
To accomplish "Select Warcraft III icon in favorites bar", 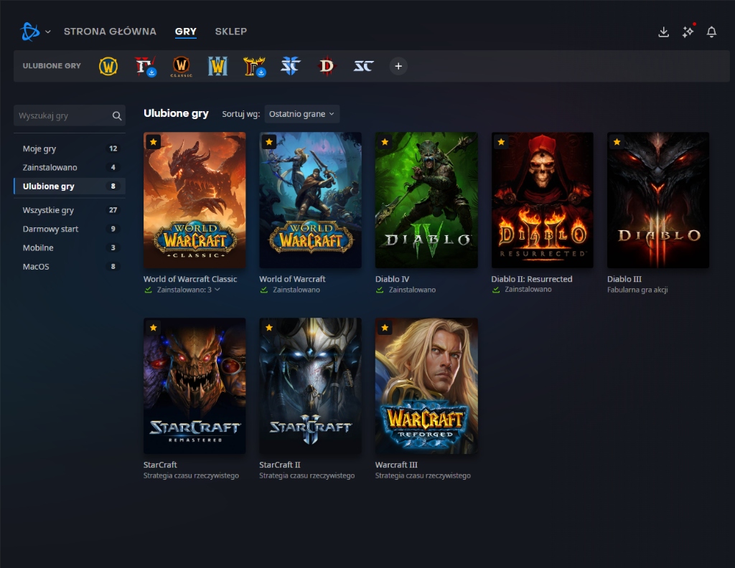I will tap(217, 66).
